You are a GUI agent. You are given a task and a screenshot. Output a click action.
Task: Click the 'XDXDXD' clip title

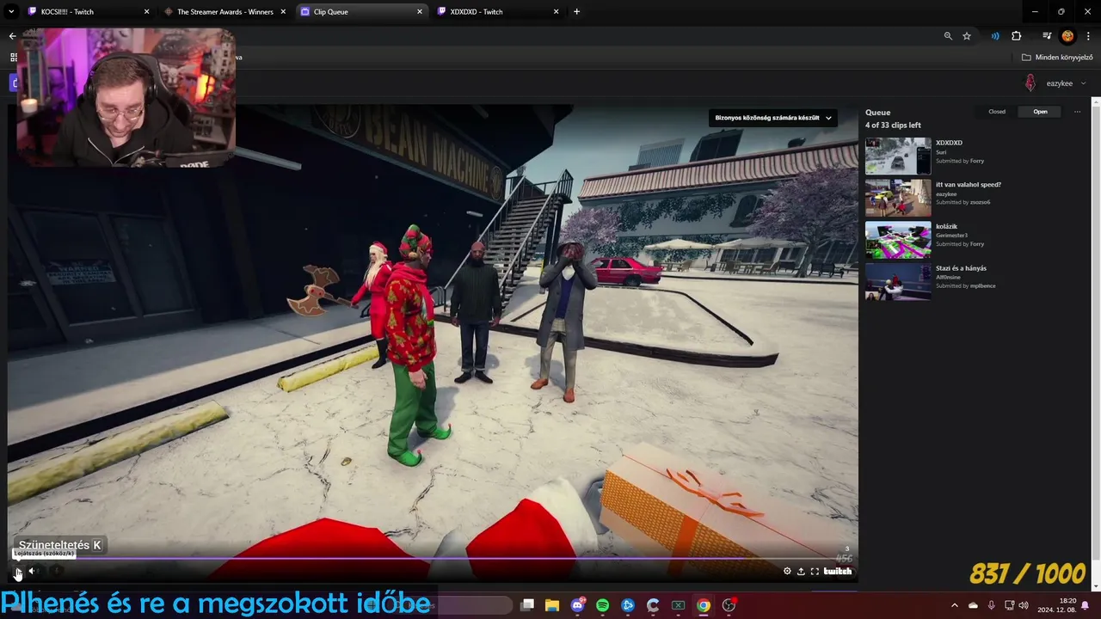(x=949, y=143)
